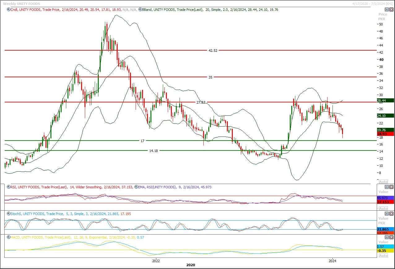Maximize the StochS indicator pane
This screenshot has width=395, height=269.
387,214
